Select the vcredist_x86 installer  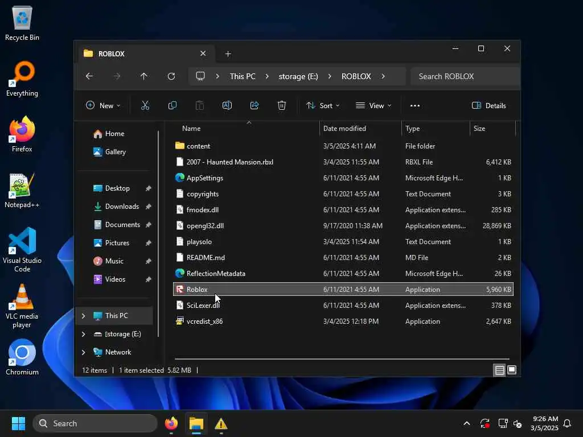343,321
